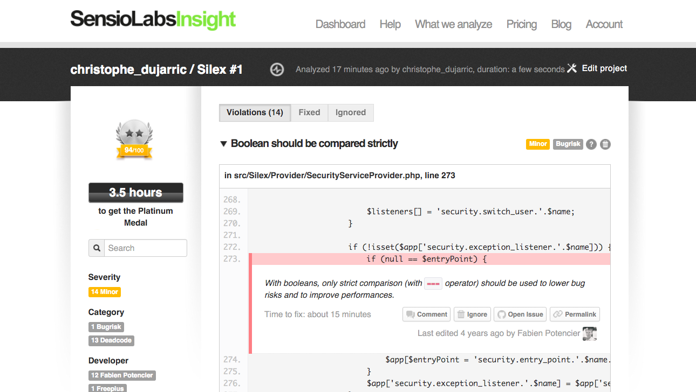Filter by developer 1 Freeplus
The height and width of the screenshot is (392, 696).
coord(107,388)
